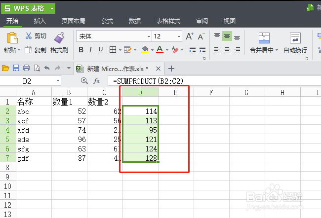
Task: Open the Name Box dropdown arrow
Action: tap(58, 81)
